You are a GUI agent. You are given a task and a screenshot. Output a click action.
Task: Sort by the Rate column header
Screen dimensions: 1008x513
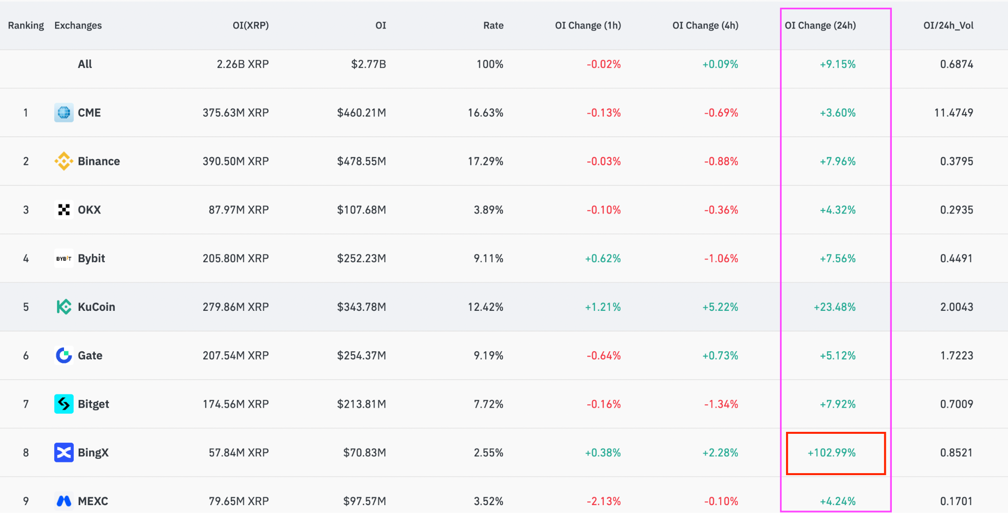[x=493, y=26]
